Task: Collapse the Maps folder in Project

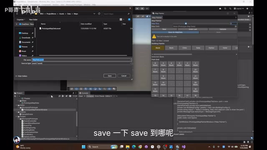Action: pos(18,101)
